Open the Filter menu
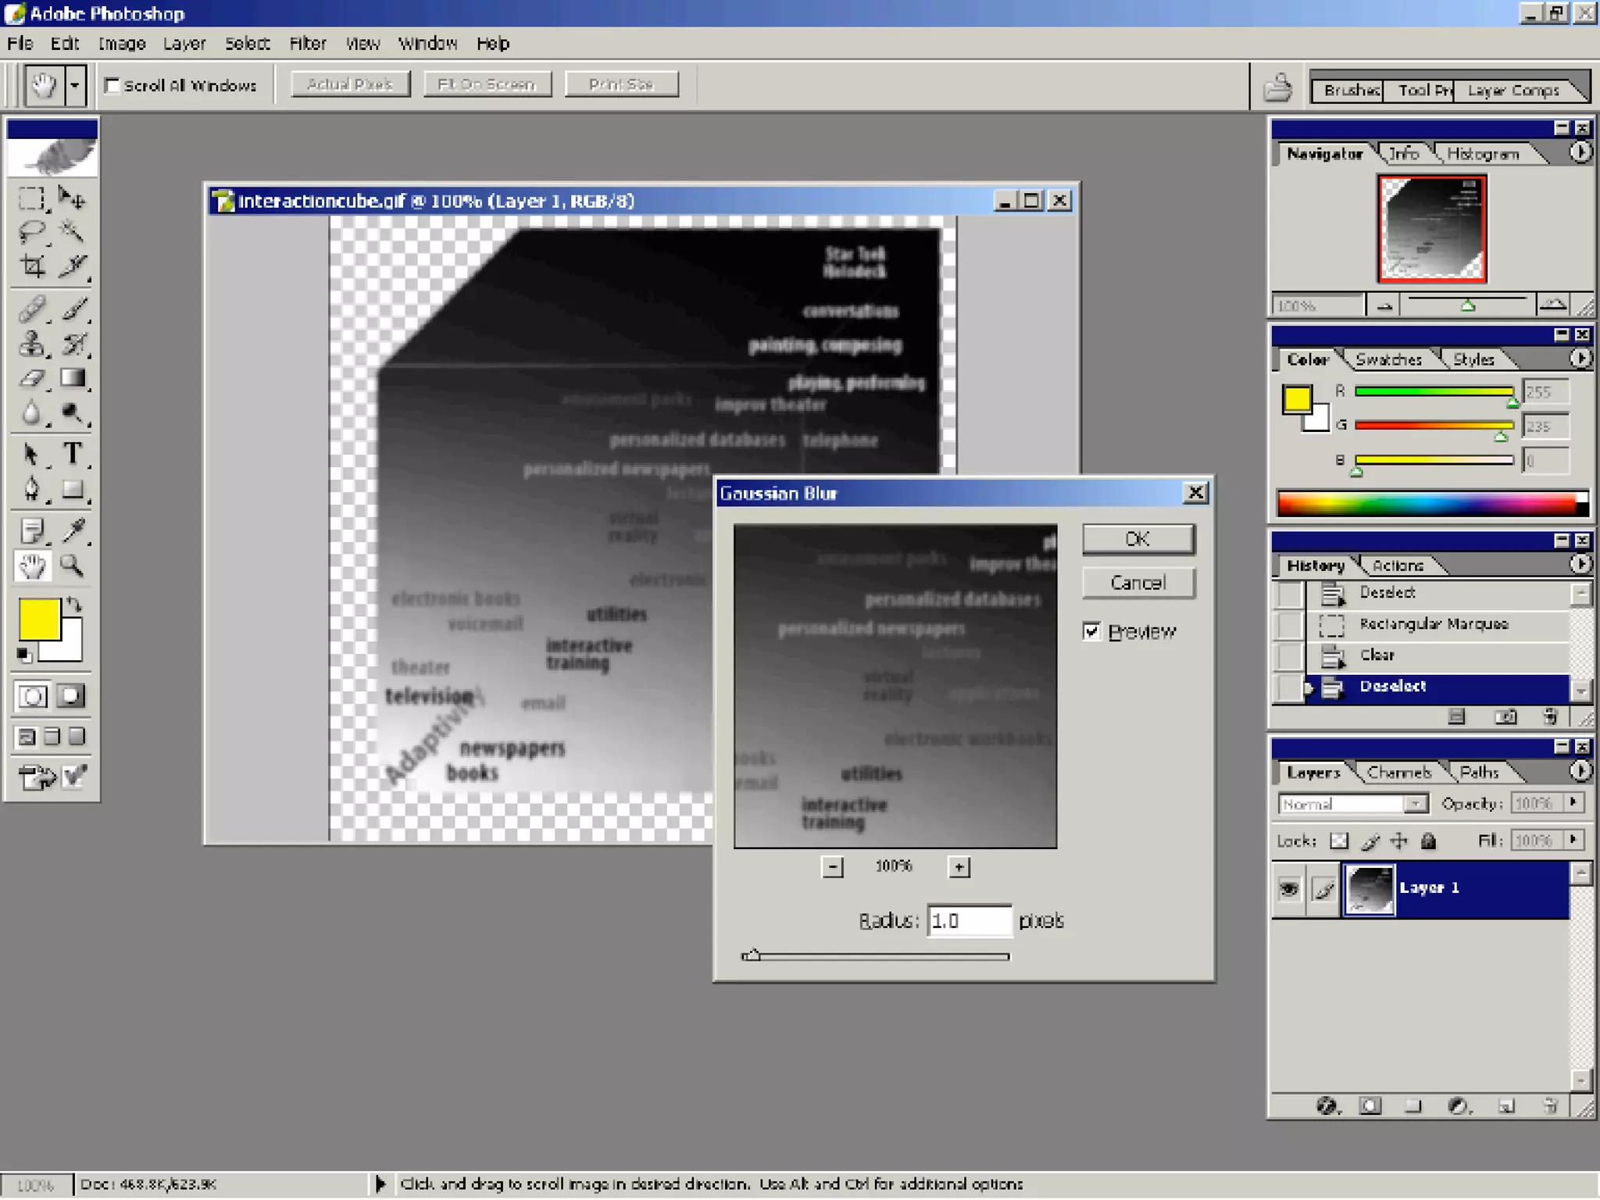This screenshot has height=1200, width=1600. coord(307,44)
